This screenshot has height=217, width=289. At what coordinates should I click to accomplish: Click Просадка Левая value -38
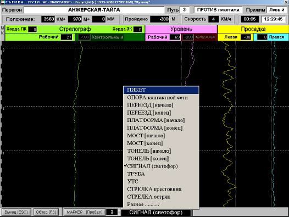pos(246,37)
